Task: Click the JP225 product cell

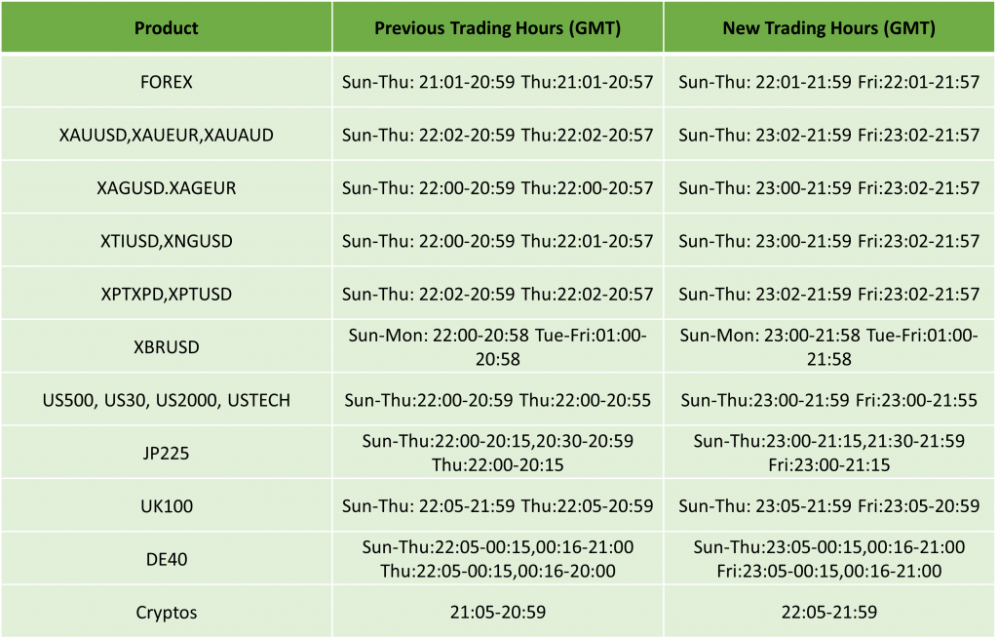Action: coord(166,453)
